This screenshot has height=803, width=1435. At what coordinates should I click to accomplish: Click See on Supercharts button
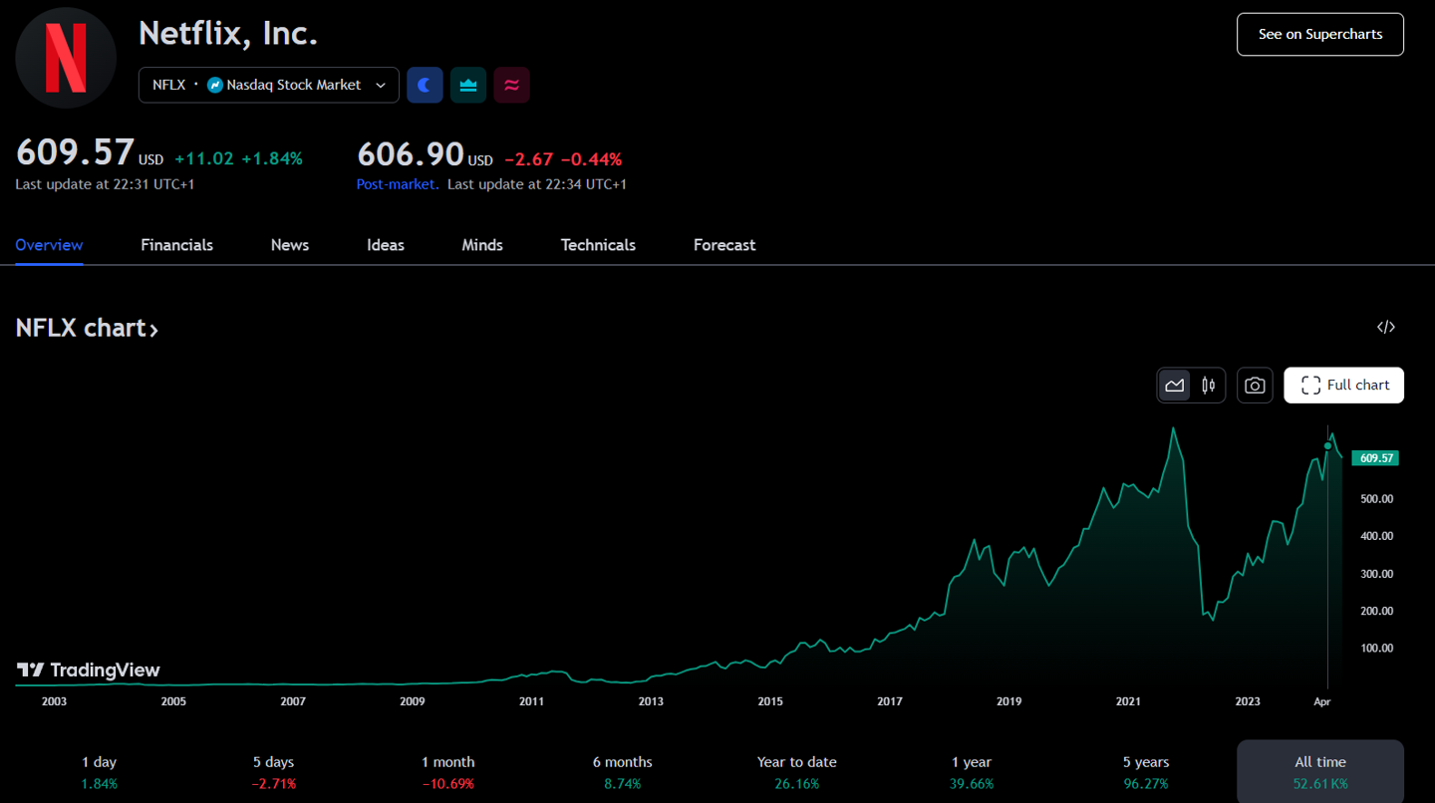1319,34
